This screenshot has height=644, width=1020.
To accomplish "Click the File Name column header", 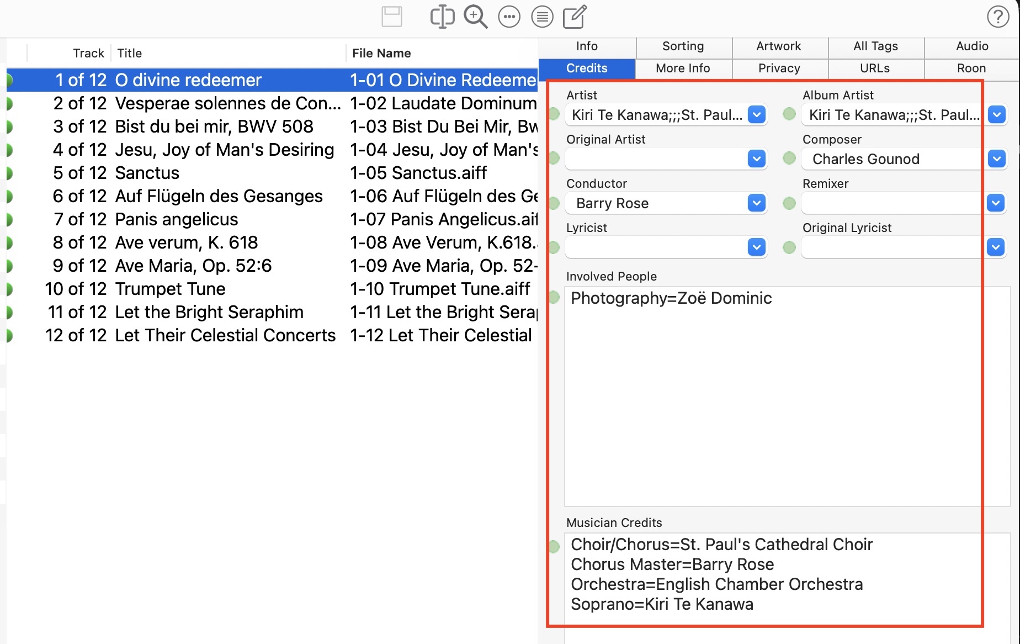I will click(381, 53).
